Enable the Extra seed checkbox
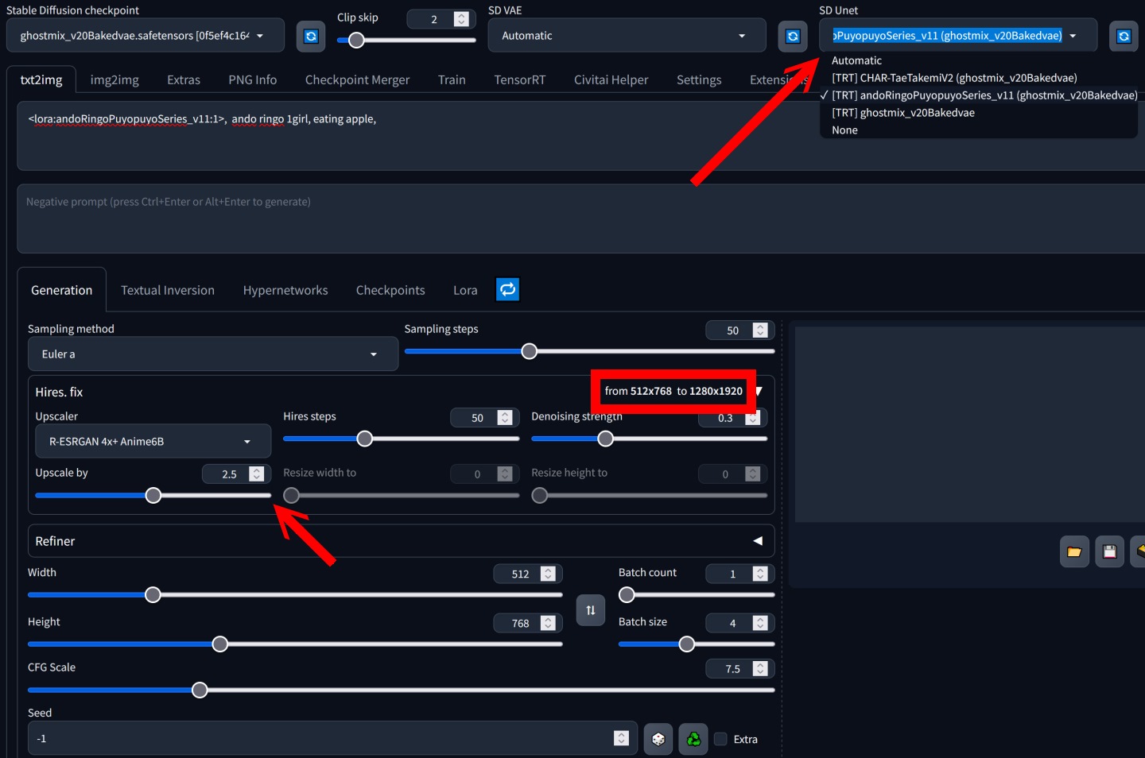This screenshot has height=758, width=1145. click(x=720, y=739)
